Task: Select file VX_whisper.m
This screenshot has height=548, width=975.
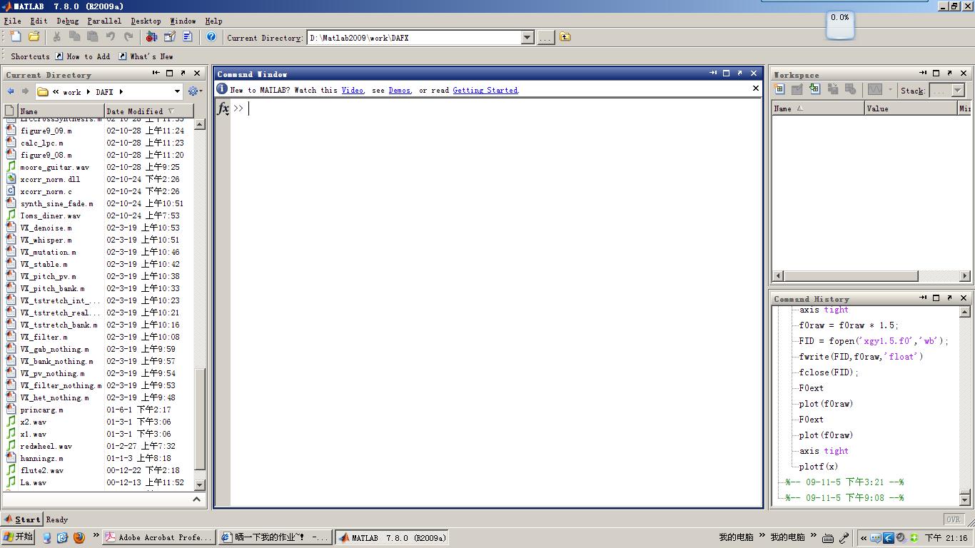Action: coord(46,240)
